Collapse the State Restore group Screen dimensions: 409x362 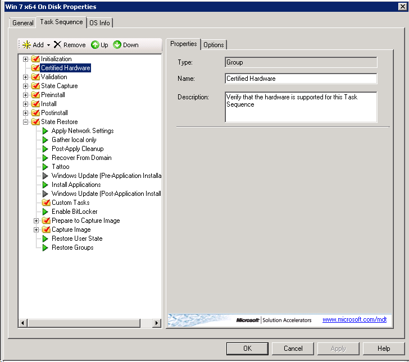(25, 122)
